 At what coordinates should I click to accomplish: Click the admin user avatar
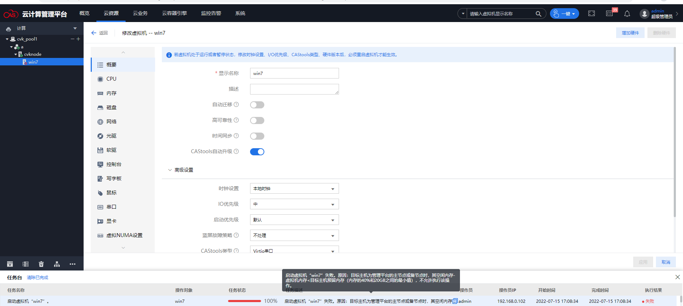tap(644, 14)
